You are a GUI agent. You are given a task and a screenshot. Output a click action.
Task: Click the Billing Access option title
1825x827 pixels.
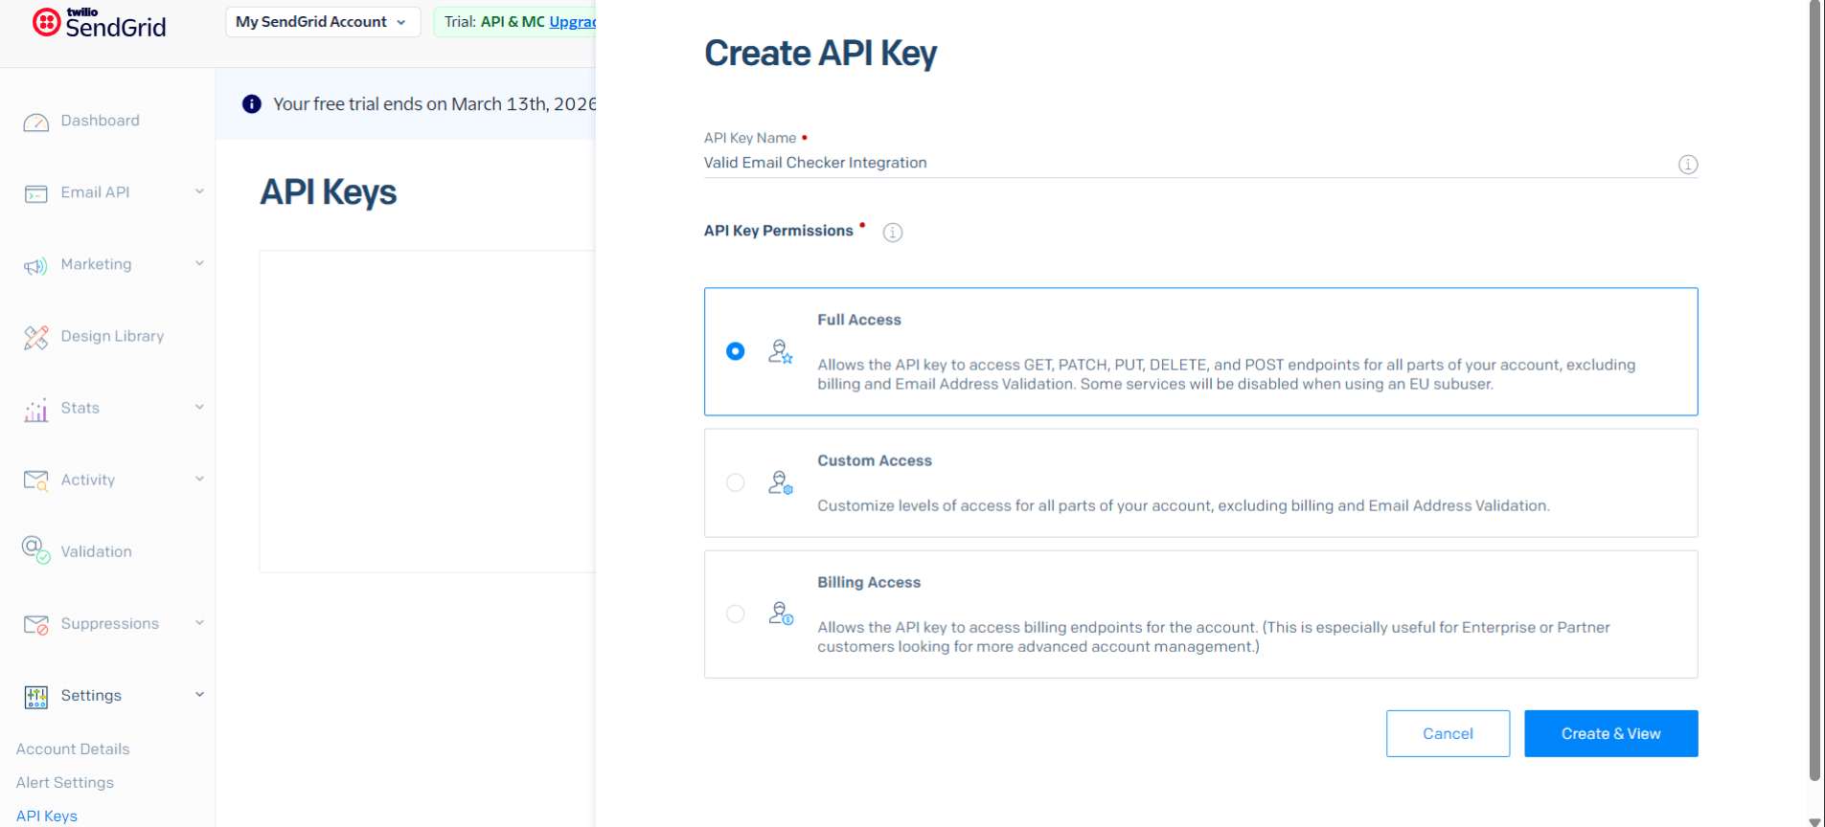pyautogui.click(x=868, y=582)
